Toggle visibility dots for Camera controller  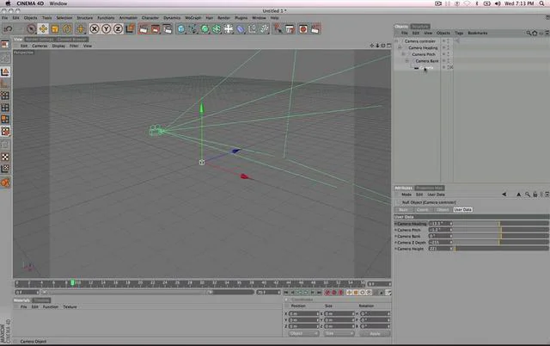click(448, 41)
